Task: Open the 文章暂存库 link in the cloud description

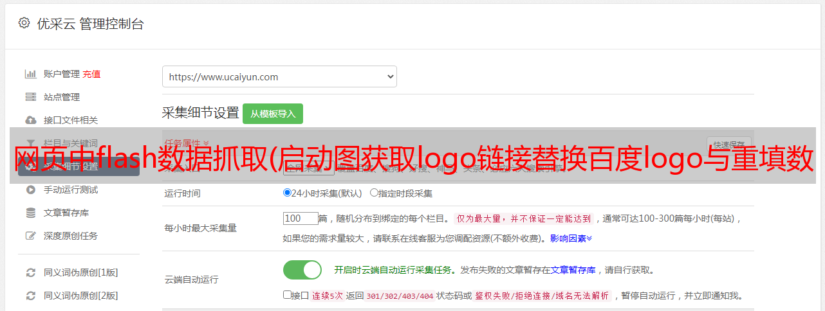Action: tap(573, 270)
